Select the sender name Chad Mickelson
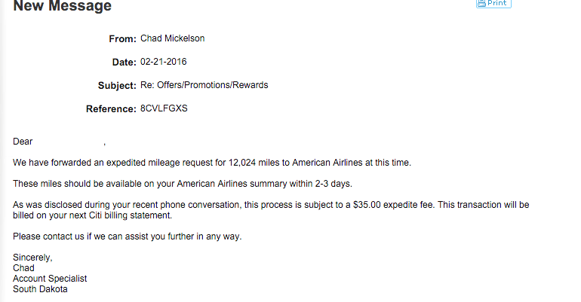The image size is (581, 302). [172, 38]
